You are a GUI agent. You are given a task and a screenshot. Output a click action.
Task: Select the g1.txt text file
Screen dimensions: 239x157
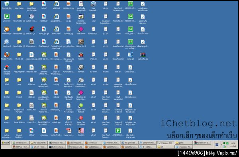pyautogui.click(x=106, y=31)
